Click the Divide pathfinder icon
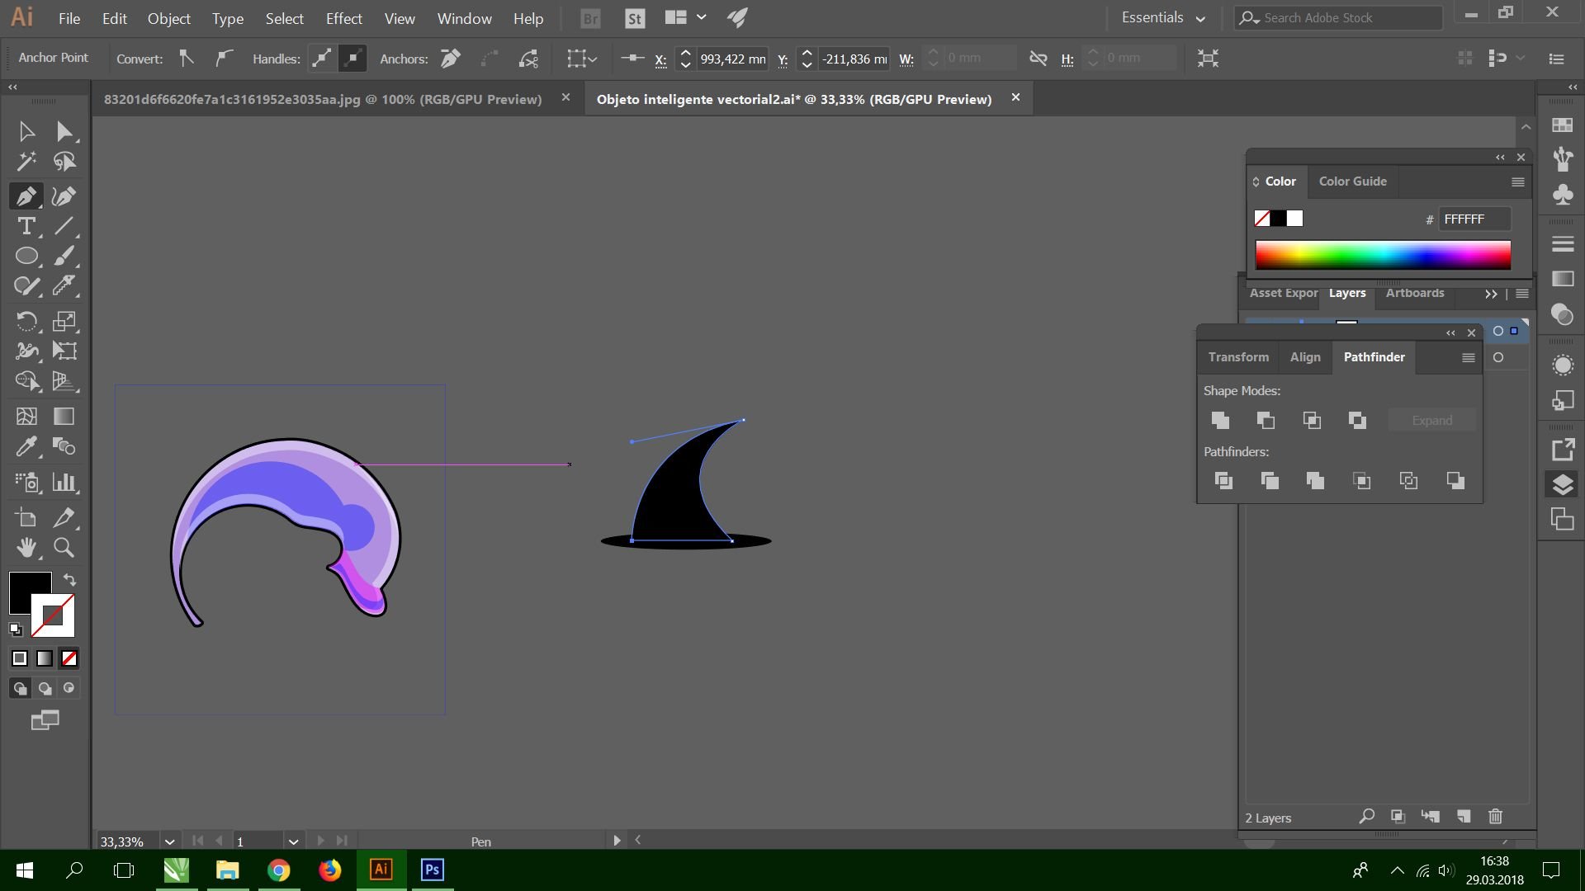 point(1223,481)
